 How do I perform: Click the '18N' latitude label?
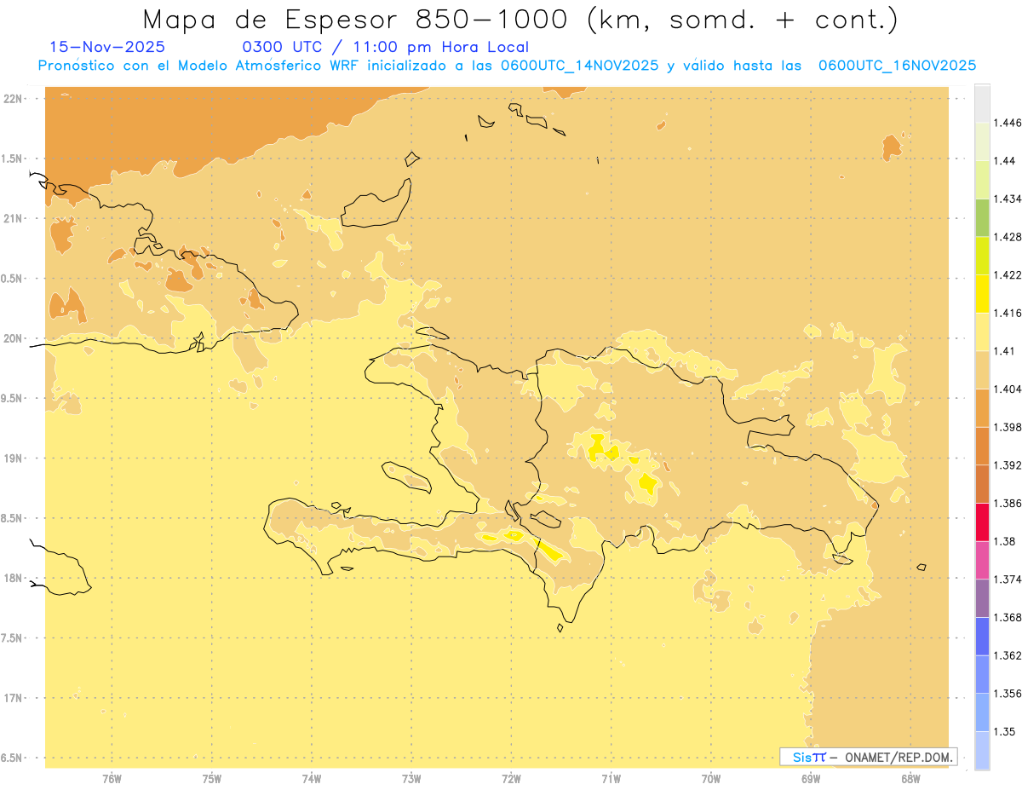click(14, 579)
